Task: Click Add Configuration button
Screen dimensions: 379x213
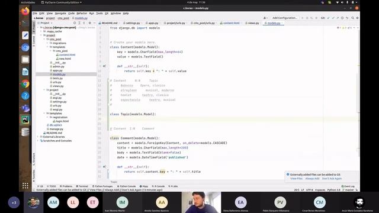Action: [285, 18]
